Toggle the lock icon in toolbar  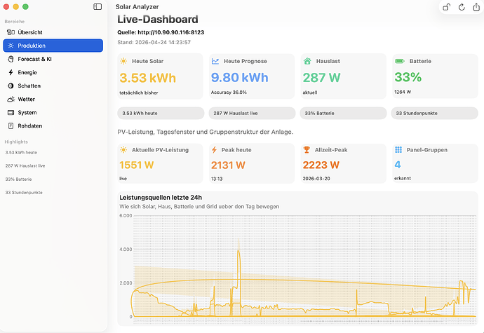point(447,7)
